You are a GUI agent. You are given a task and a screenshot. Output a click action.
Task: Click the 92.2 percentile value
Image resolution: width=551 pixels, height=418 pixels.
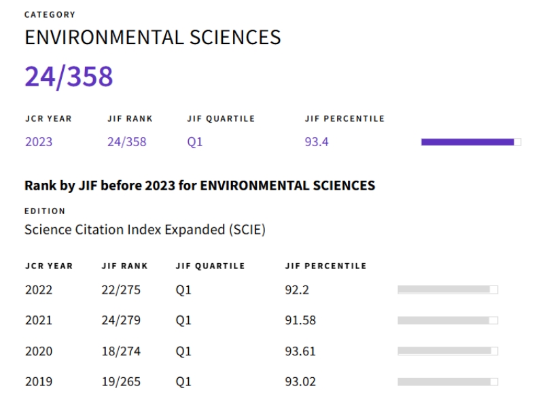coord(296,290)
